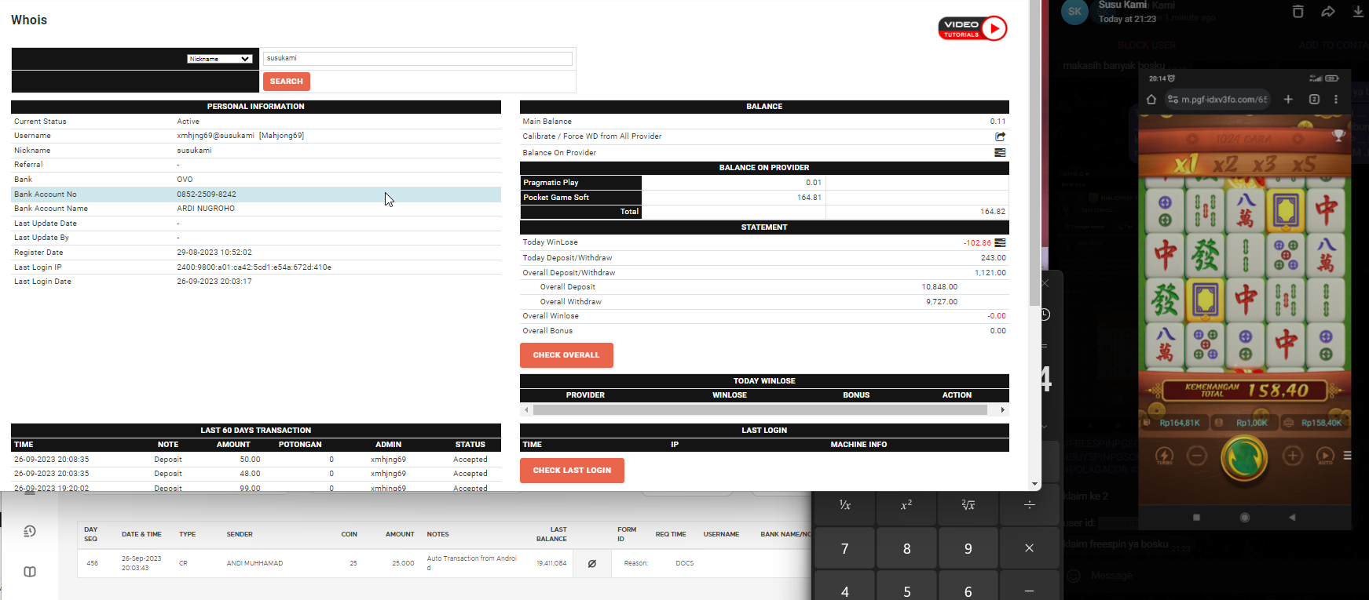Click the calculator multiply key
Viewport: 1369px width, 600px height.
(x=1030, y=548)
